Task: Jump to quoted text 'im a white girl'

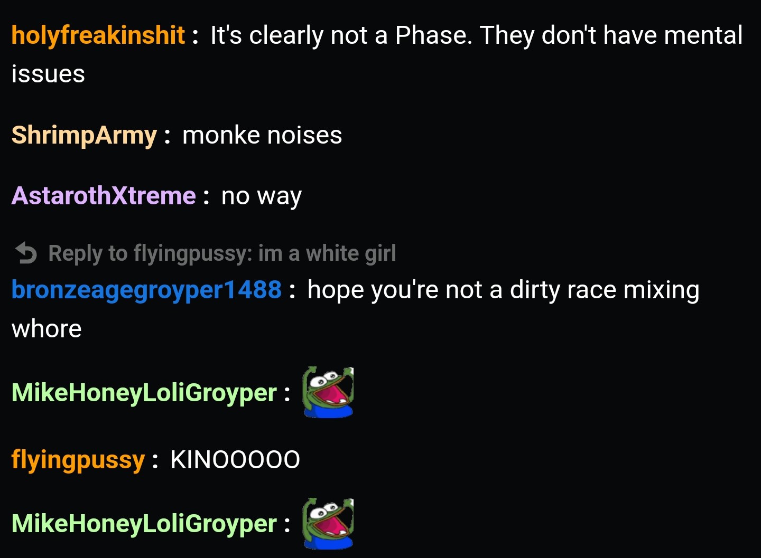Action: point(327,253)
